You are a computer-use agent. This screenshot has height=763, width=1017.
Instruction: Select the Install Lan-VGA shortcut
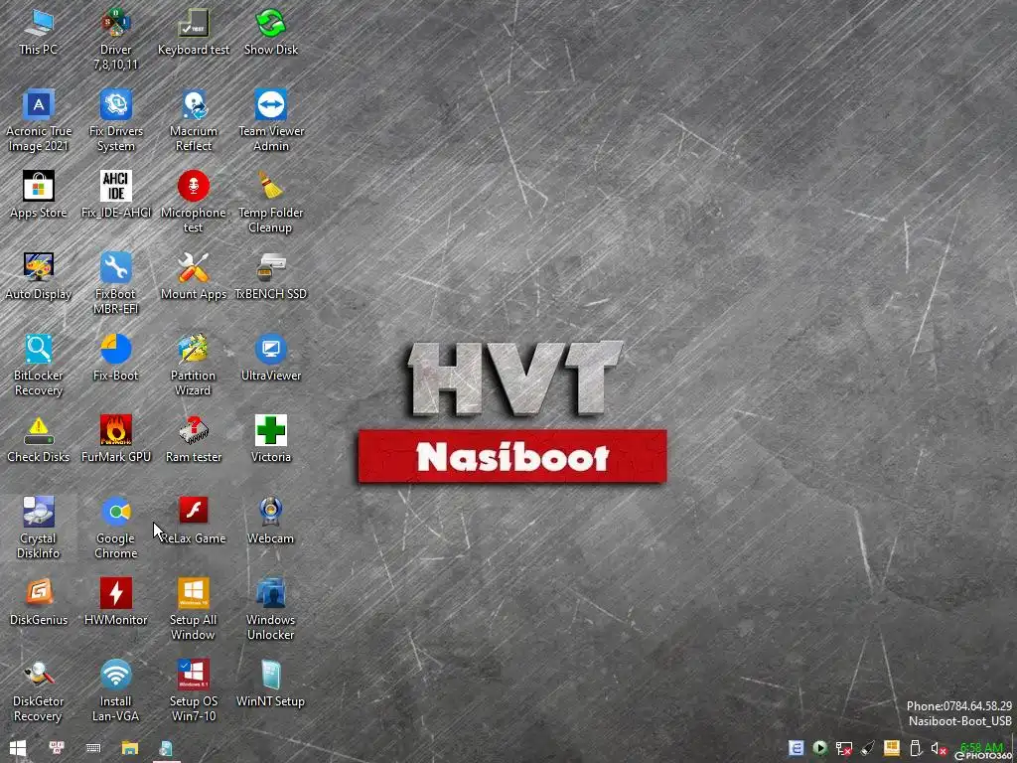click(x=115, y=691)
